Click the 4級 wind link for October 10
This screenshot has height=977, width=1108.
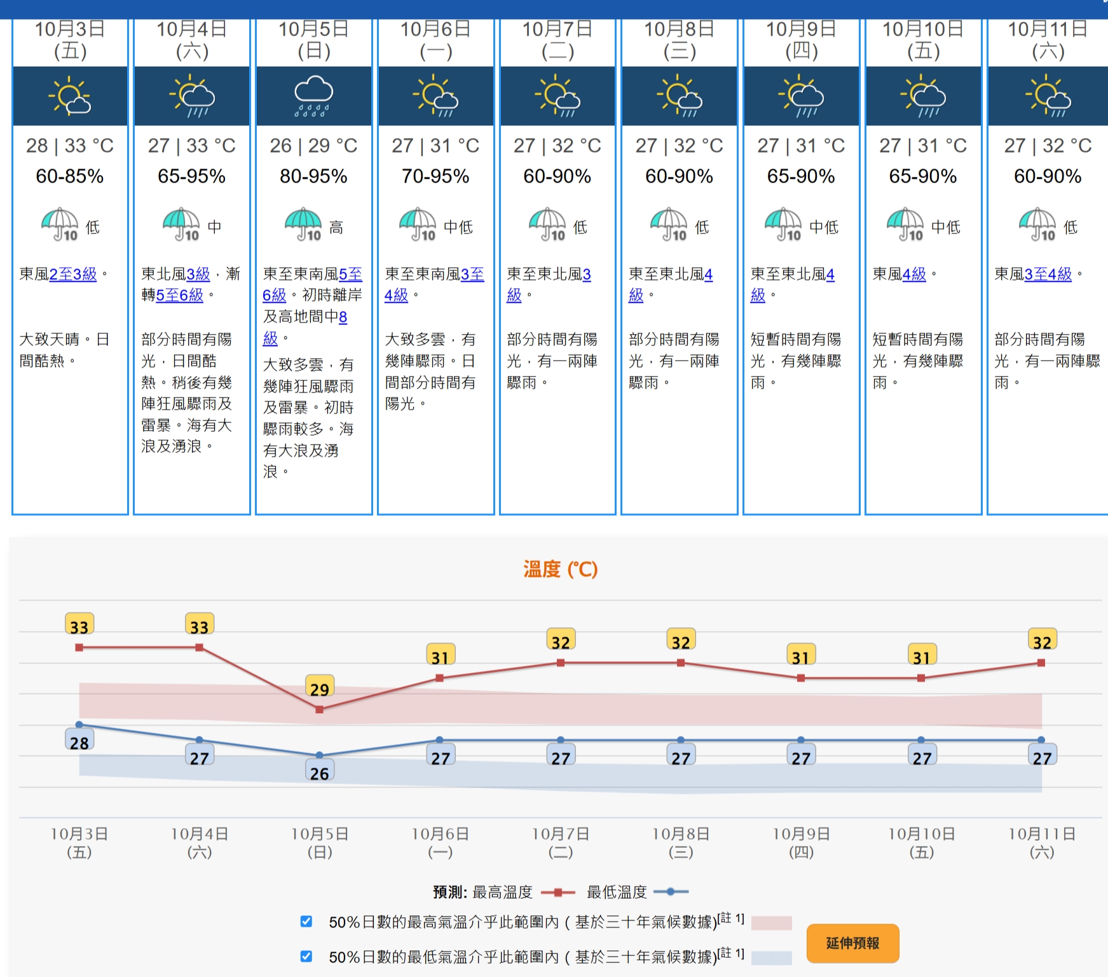pos(914,274)
